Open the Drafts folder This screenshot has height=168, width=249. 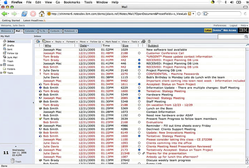coord(11,46)
